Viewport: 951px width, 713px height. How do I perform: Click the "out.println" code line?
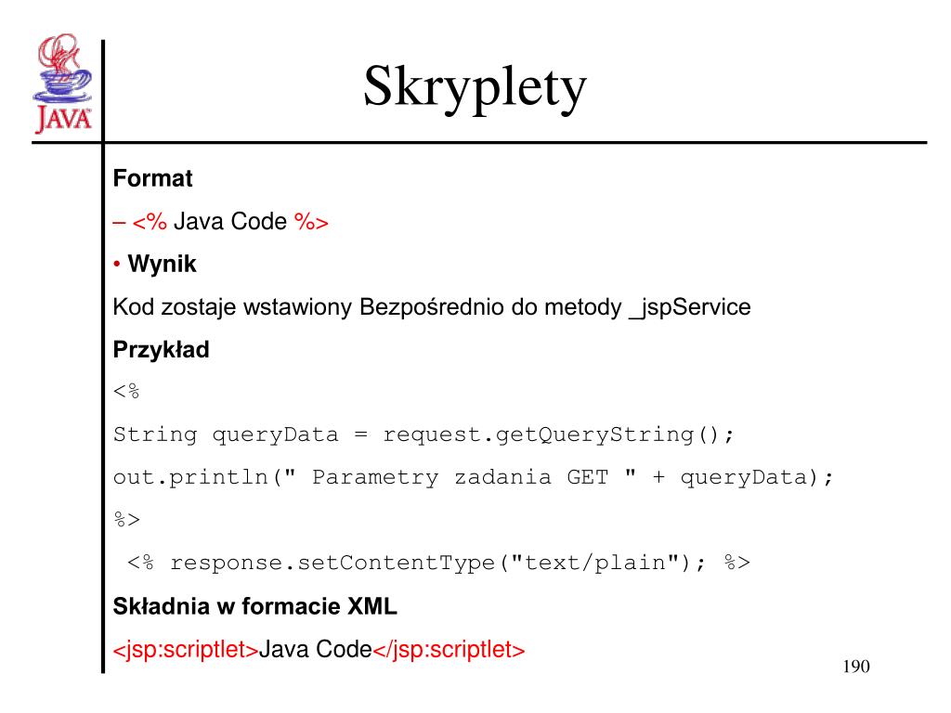[x=474, y=478]
